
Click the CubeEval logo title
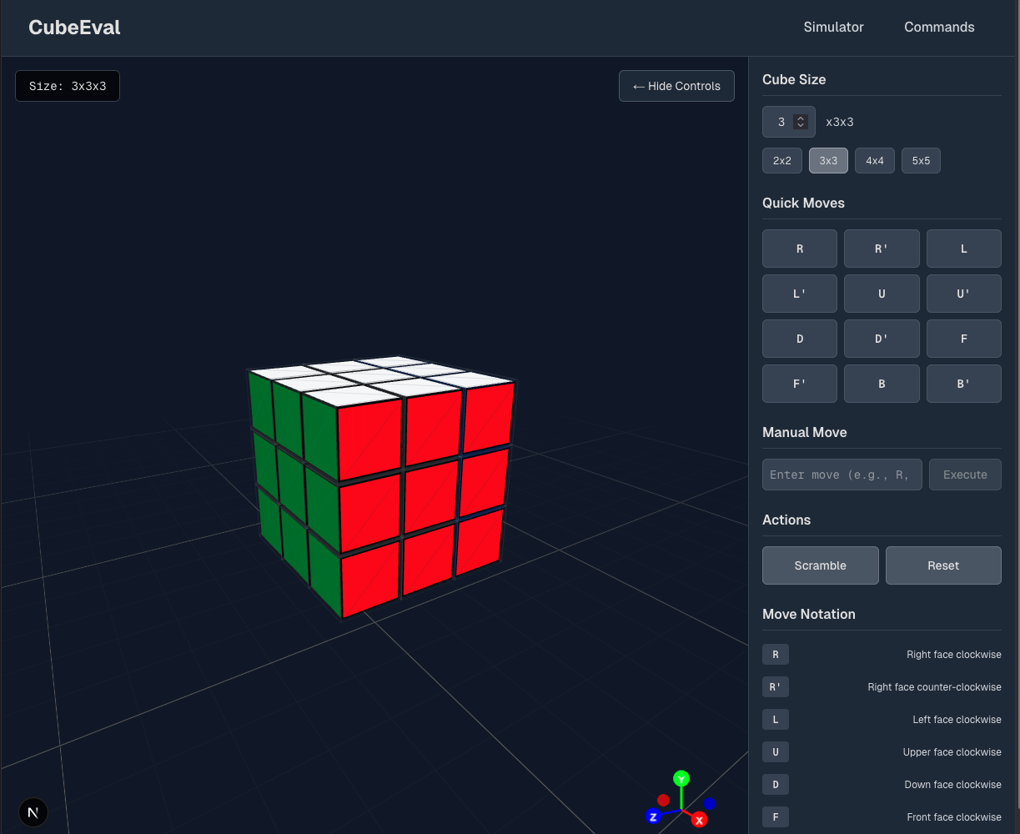[74, 28]
